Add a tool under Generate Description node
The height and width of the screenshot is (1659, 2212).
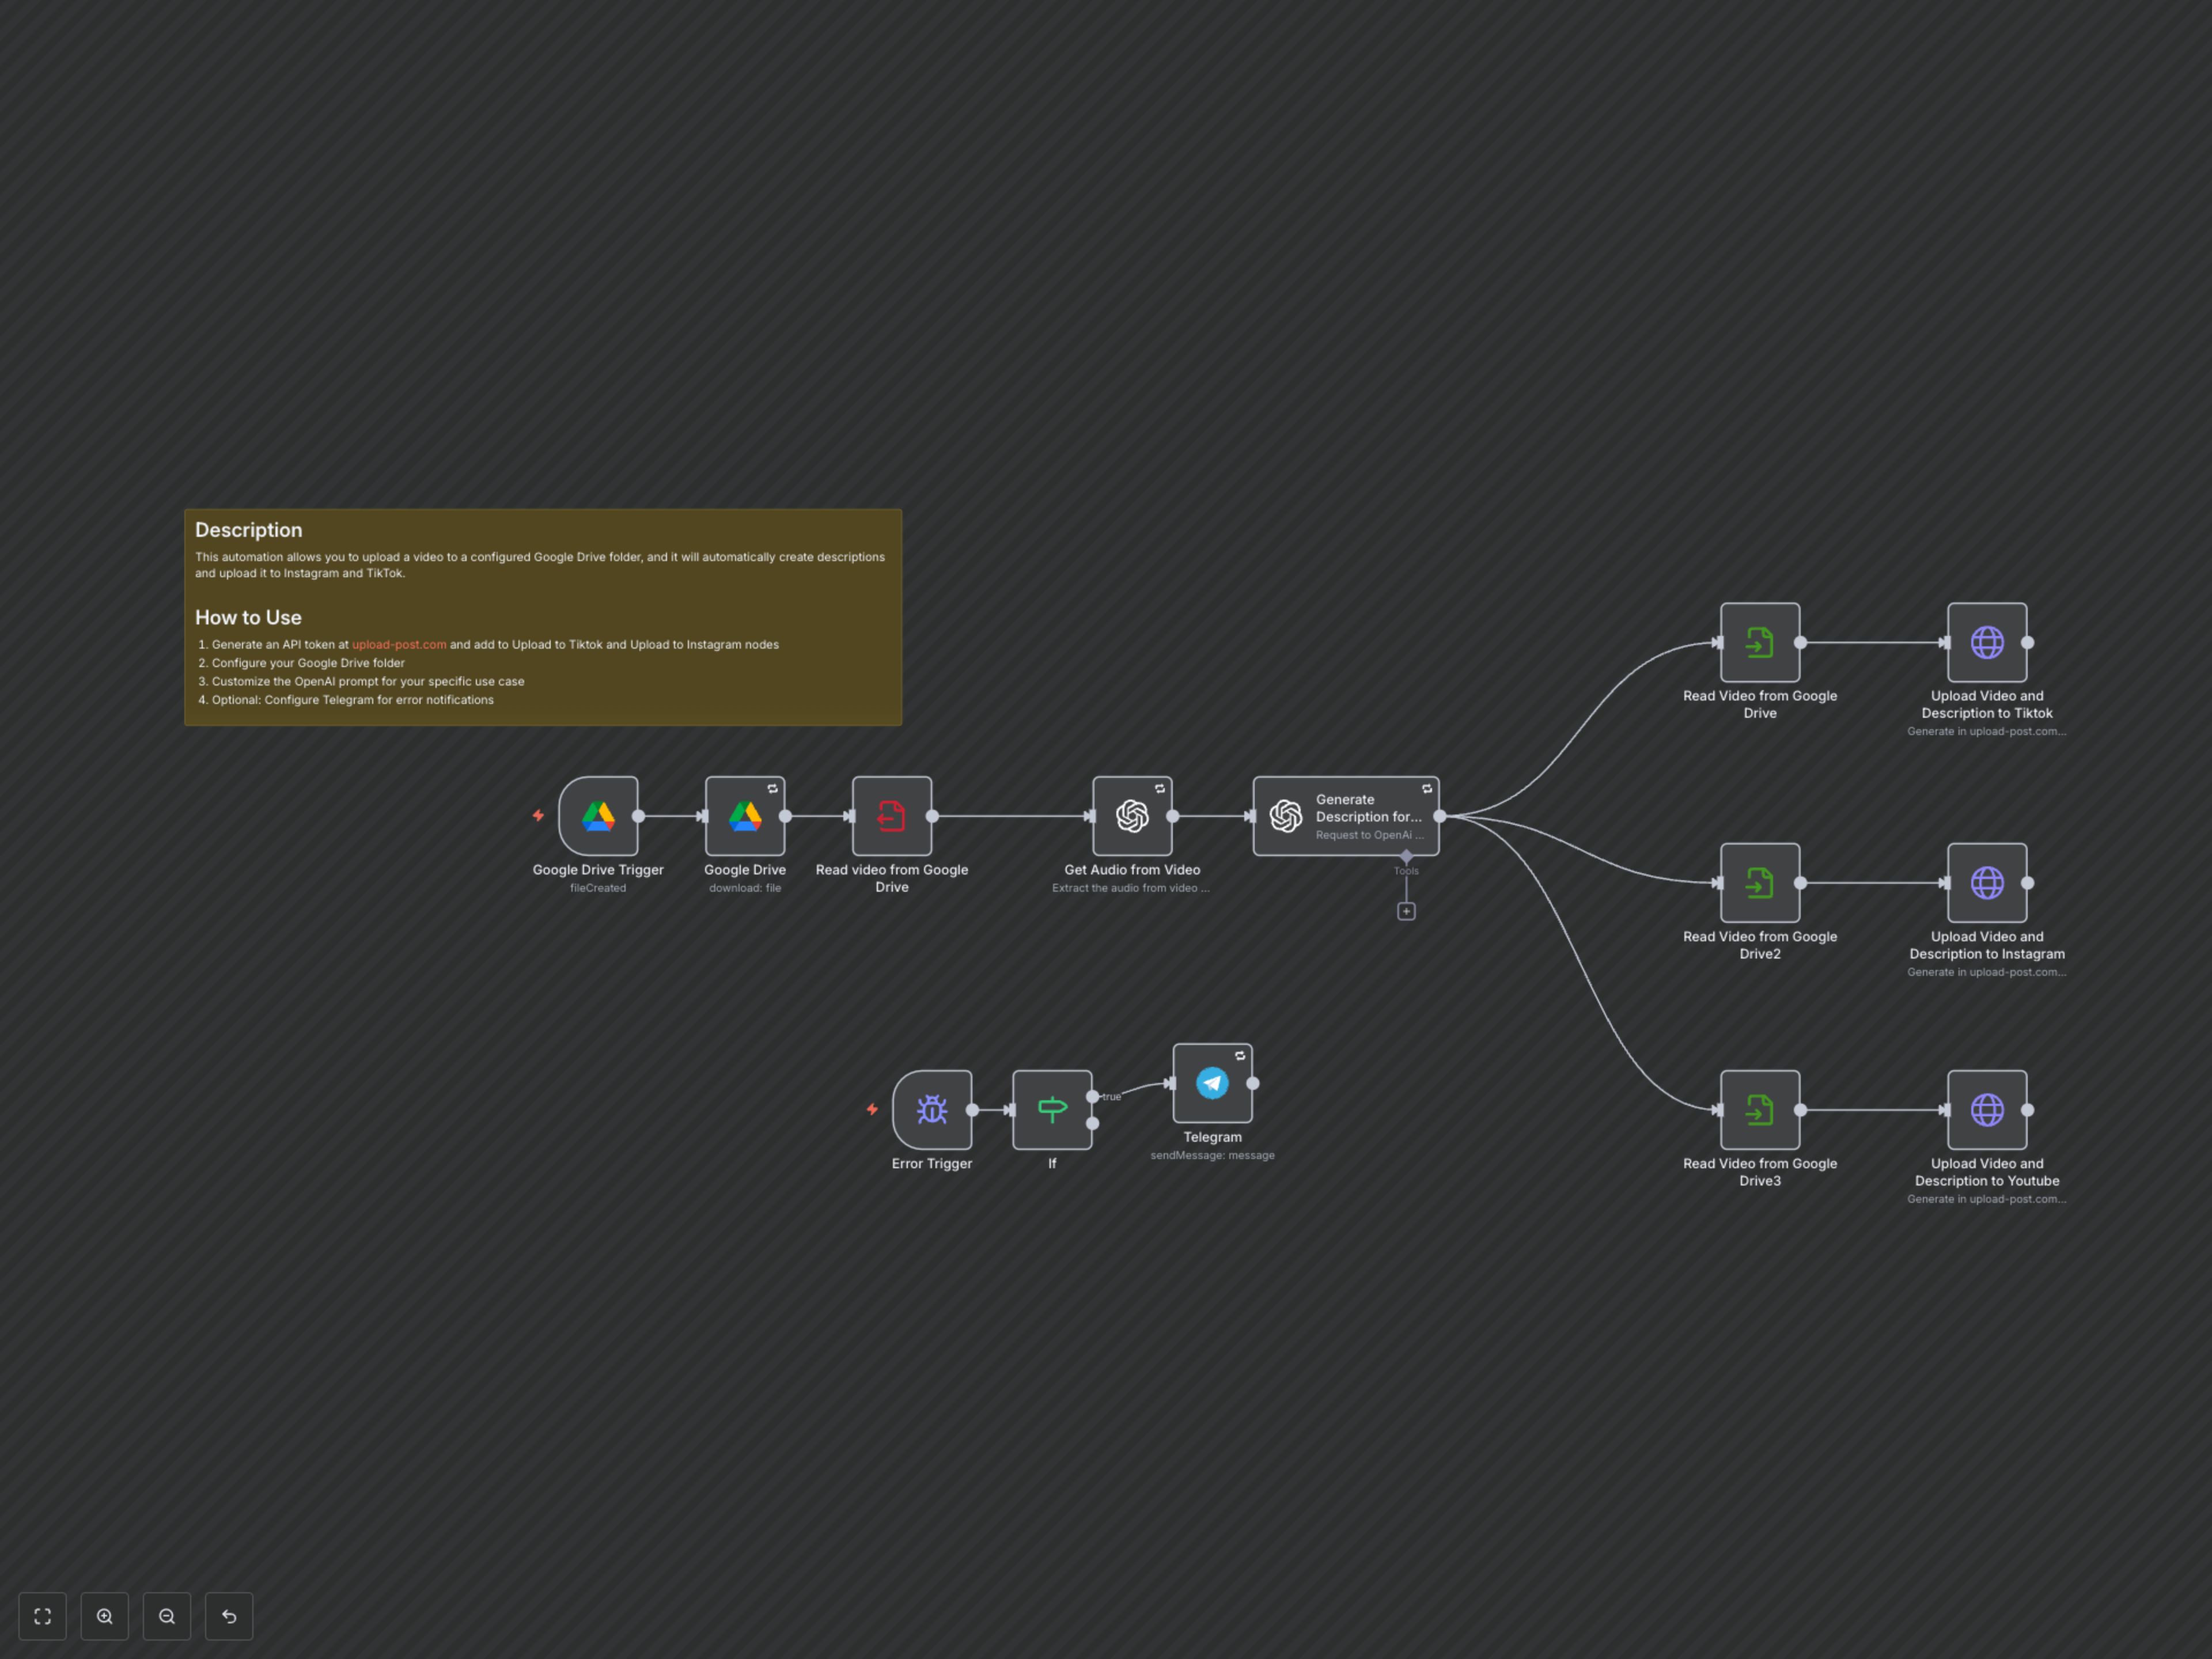[1406, 911]
